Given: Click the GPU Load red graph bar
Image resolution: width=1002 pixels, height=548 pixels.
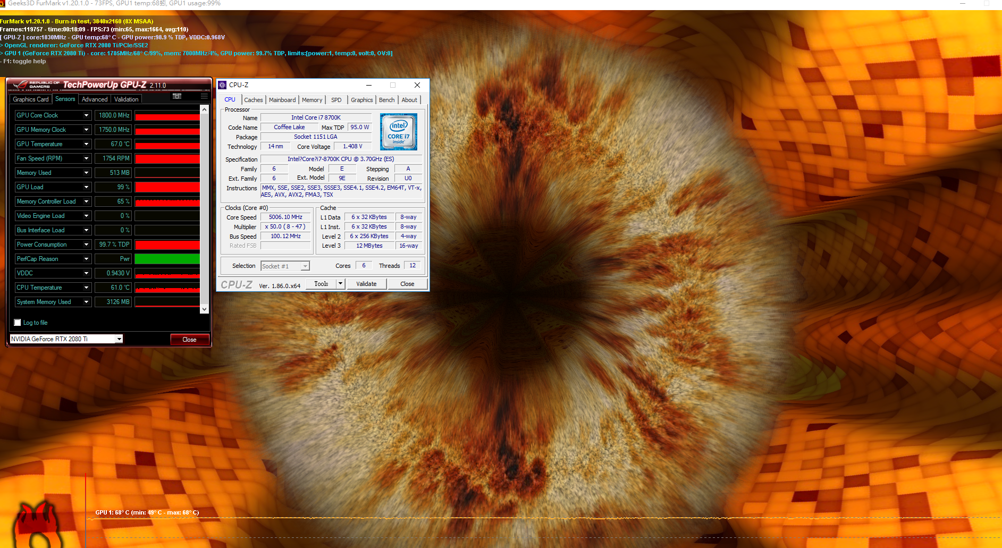Looking at the screenshot, I should pyautogui.click(x=167, y=187).
